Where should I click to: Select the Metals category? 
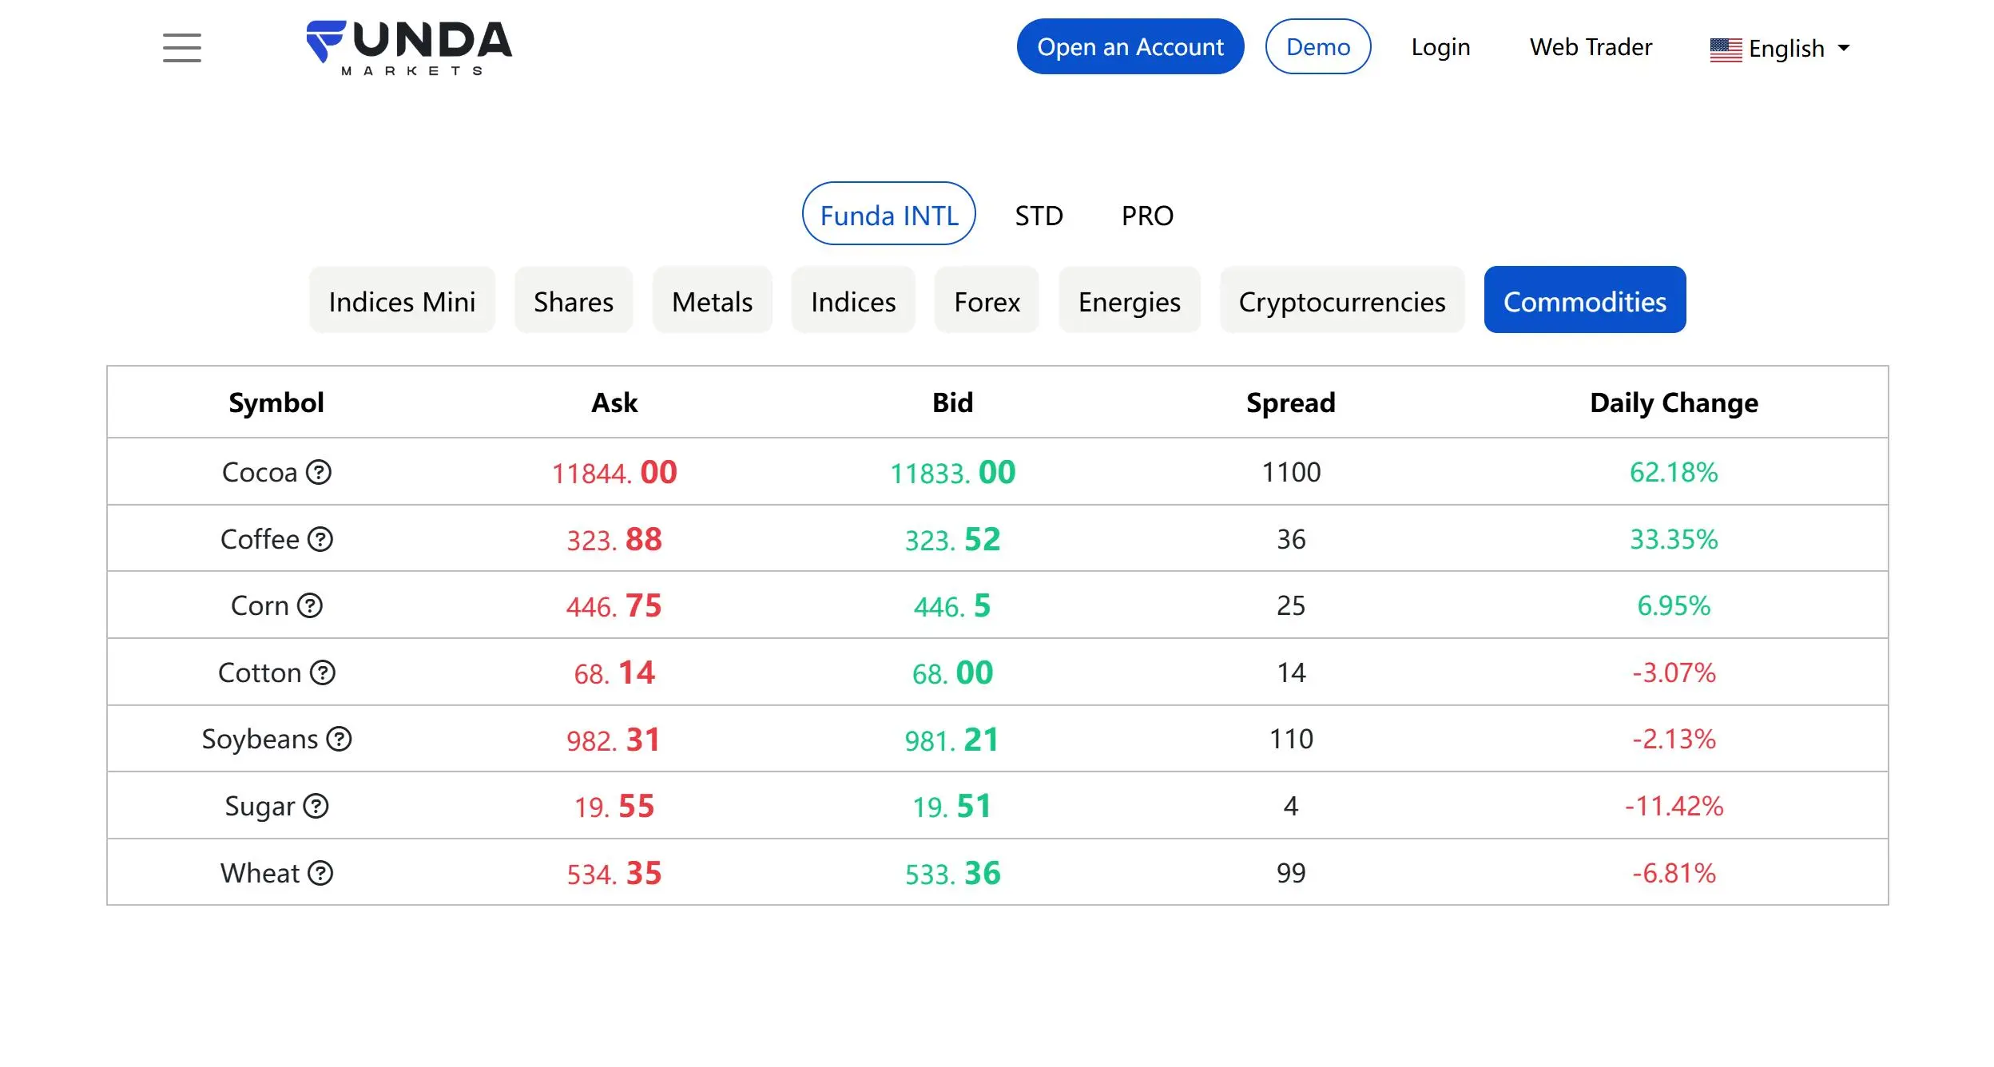(712, 300)
